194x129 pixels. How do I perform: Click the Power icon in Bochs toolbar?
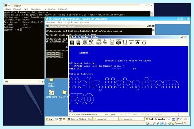pyautogui.click(x=144, y=42)
